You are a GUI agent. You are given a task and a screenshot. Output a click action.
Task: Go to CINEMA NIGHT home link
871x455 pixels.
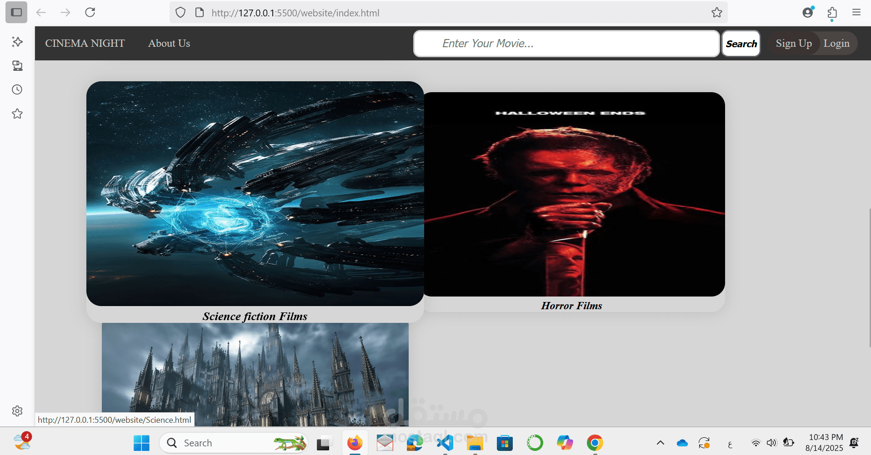[x=85, y=43]
